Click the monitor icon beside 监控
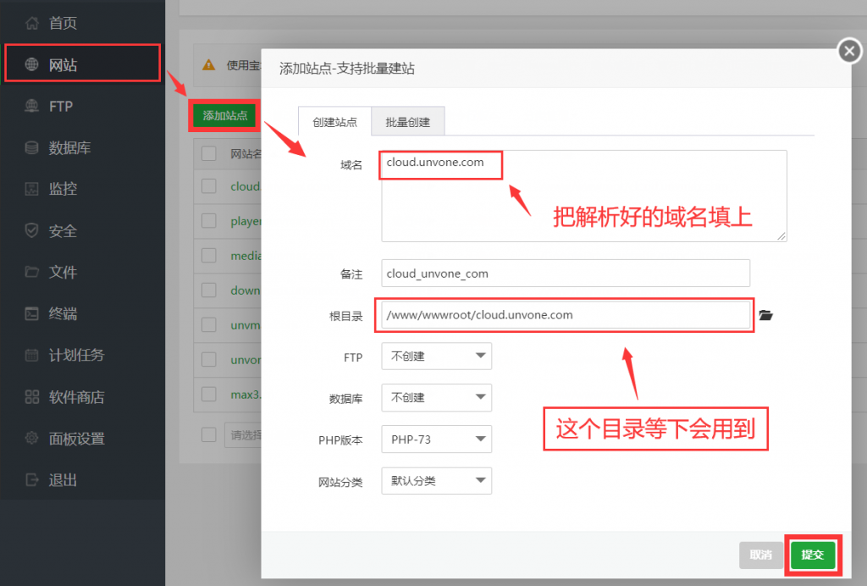867x586 pixels. pyautogui.click(x=32, y=189)
